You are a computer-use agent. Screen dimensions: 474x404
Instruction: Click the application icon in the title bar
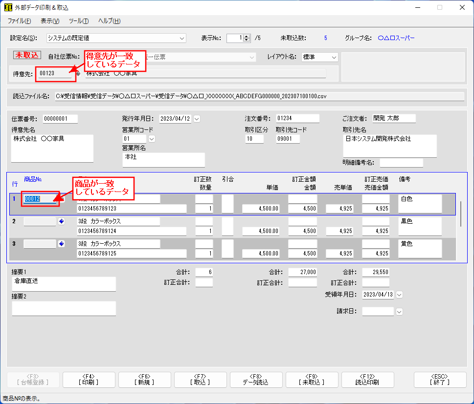tap(8, 7)
